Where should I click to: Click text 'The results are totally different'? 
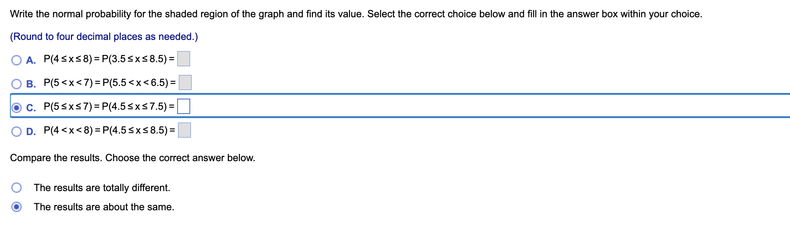[102, 188]
